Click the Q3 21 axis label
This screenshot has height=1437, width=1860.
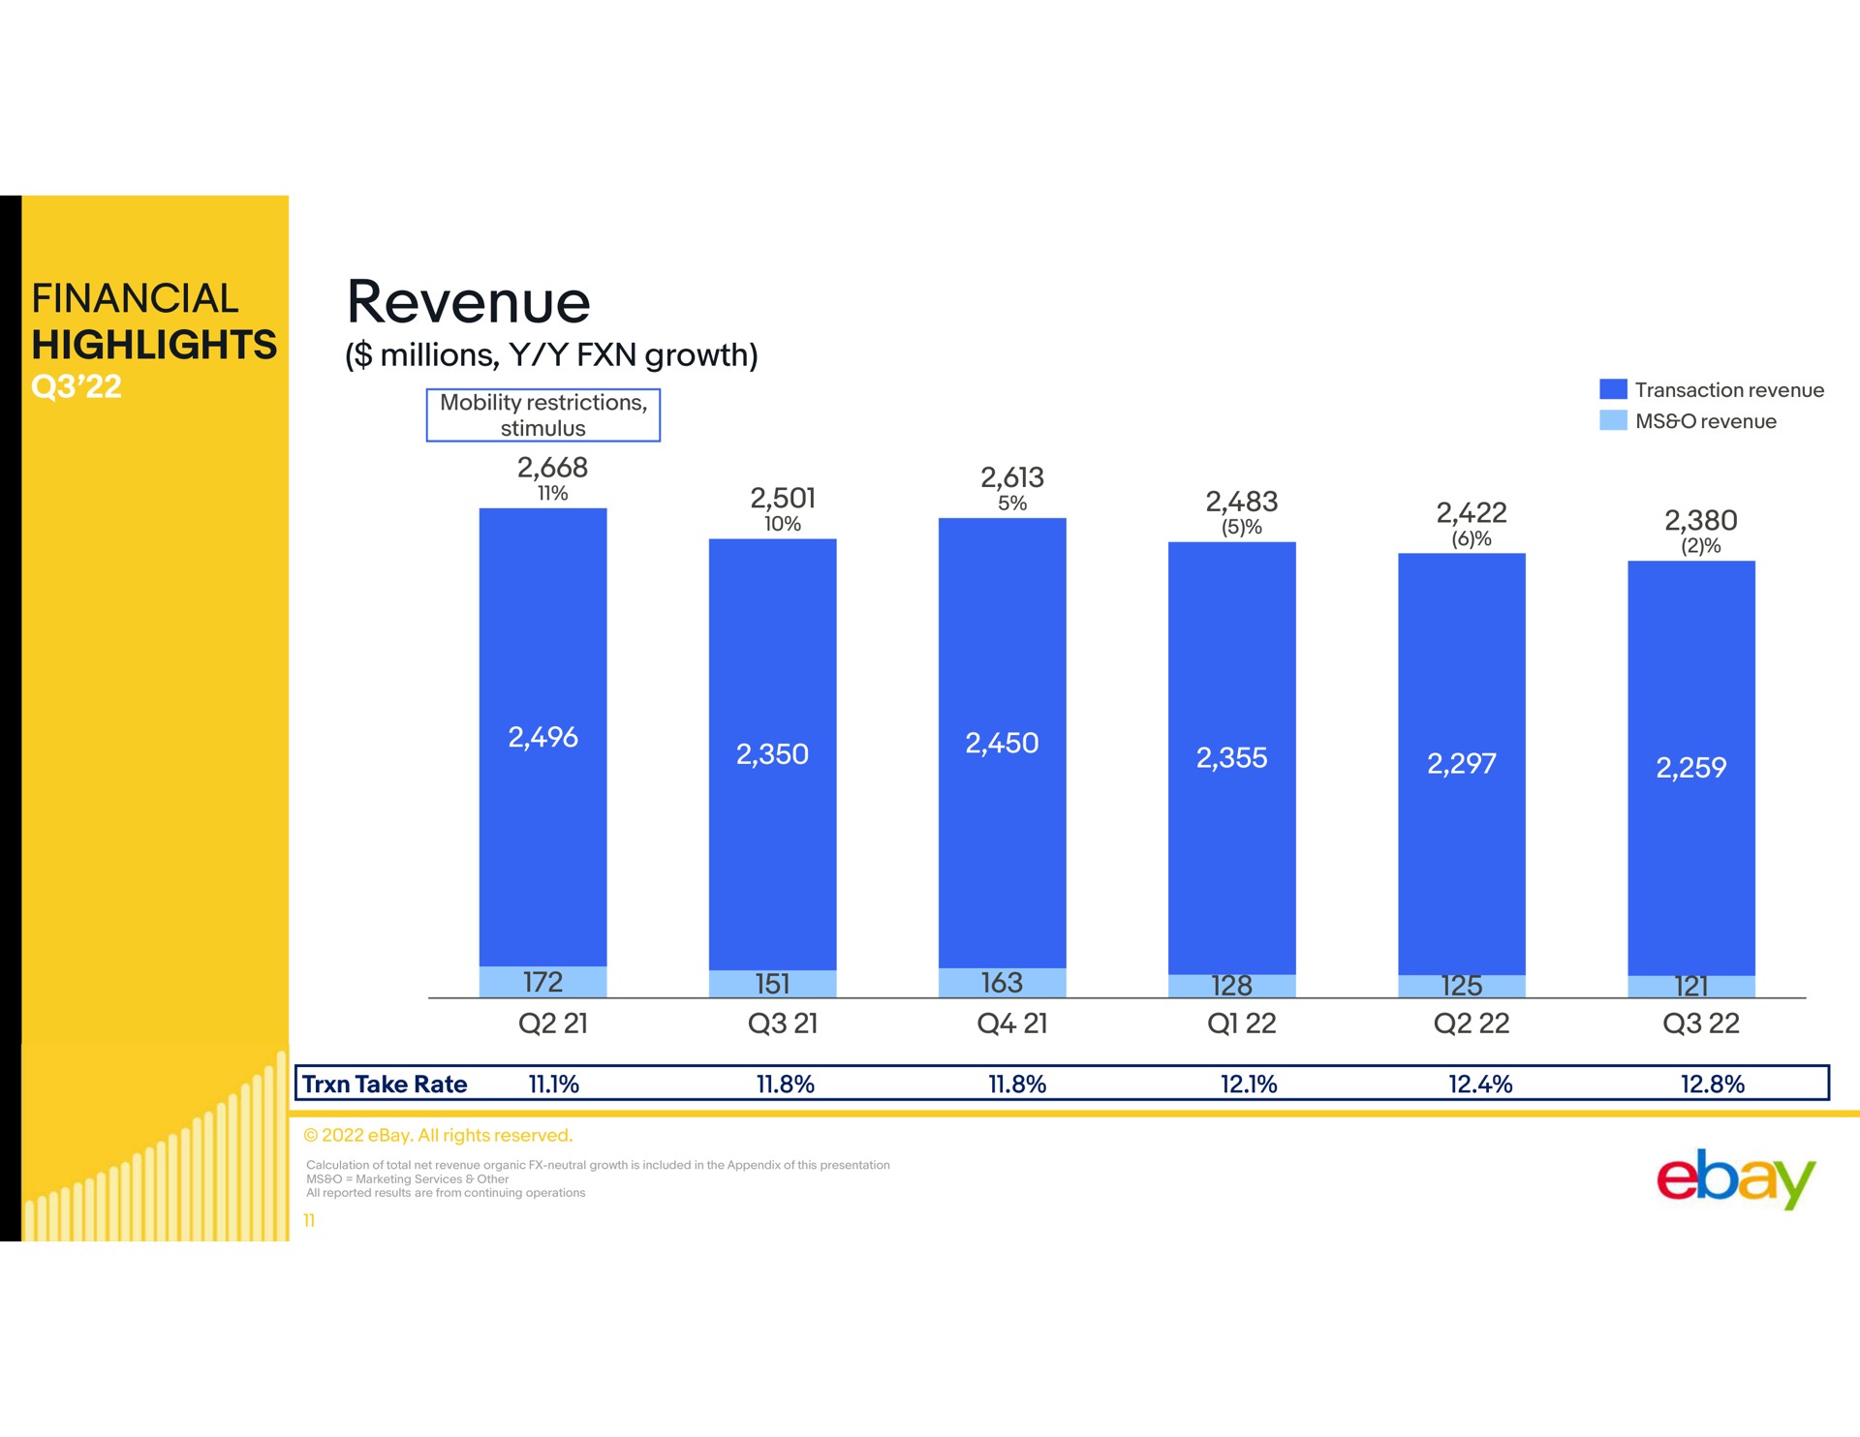(x=783, y=1024)
